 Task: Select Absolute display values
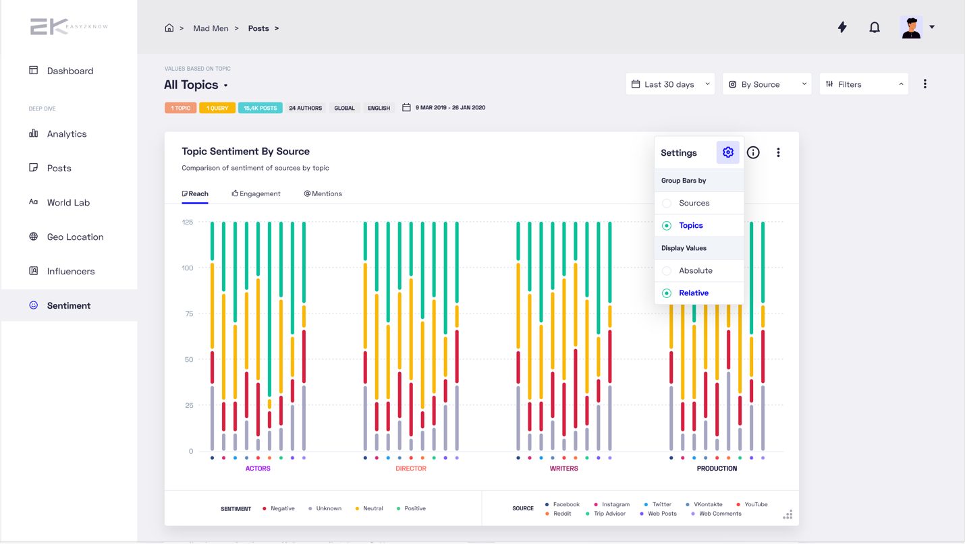click(699, 270)
